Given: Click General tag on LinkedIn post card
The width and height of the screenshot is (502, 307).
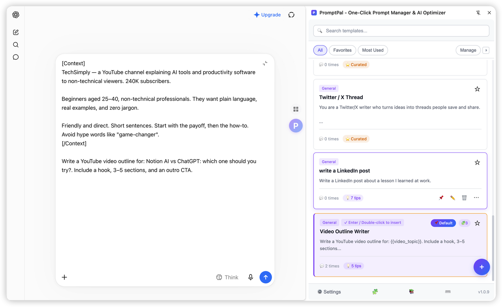Looking at the screenshot, I should coord(329,162).
